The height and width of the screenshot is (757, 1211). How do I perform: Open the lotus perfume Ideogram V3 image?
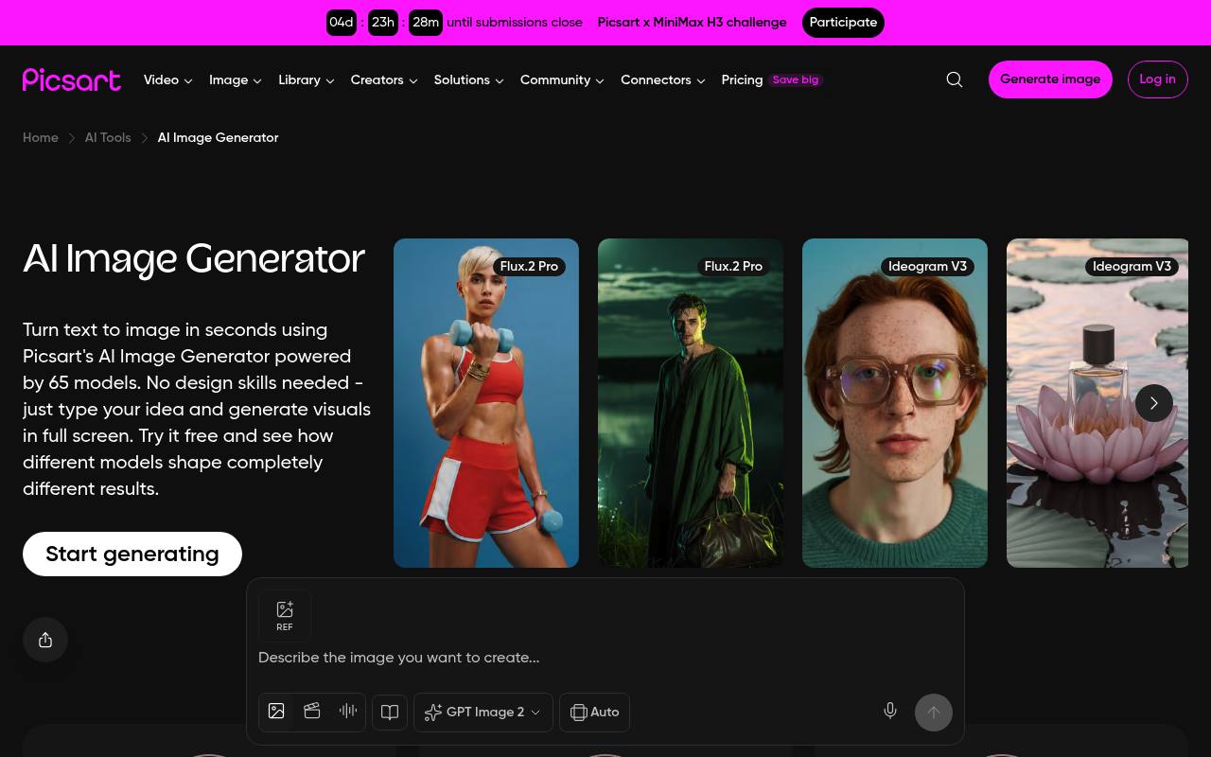(x=1097, y=403)
